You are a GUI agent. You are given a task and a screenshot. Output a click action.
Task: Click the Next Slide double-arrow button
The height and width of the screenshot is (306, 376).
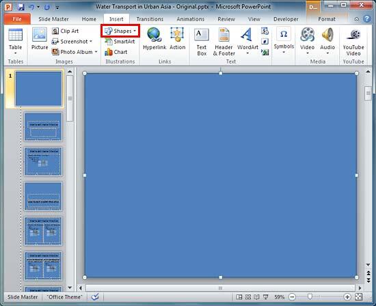[368, 279]
